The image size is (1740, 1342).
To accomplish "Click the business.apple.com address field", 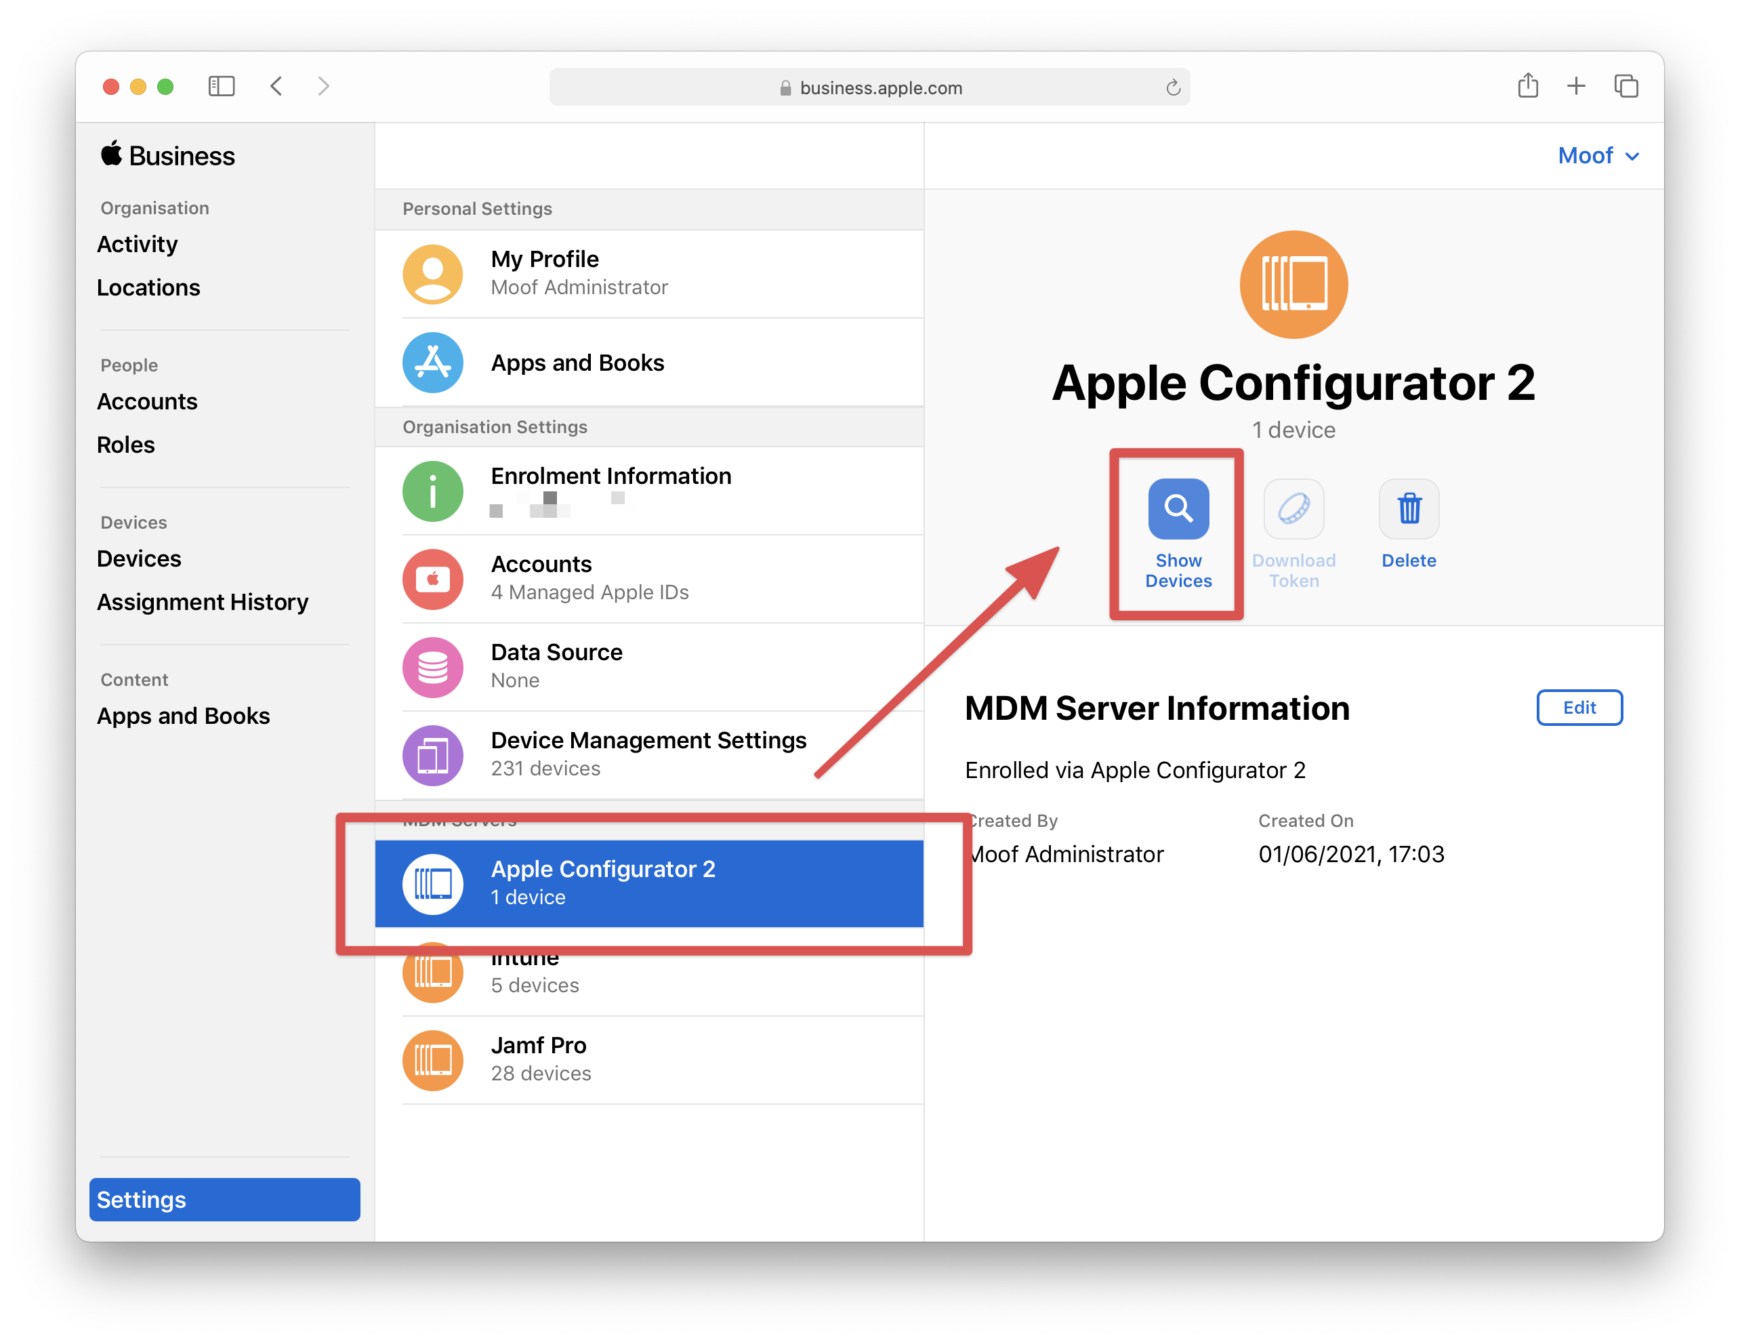I will [x=869, y=87].
